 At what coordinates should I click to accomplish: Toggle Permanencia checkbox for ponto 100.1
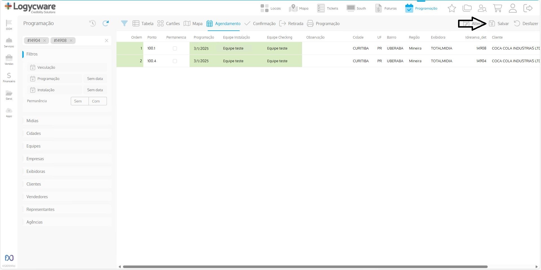click(175, 48)
